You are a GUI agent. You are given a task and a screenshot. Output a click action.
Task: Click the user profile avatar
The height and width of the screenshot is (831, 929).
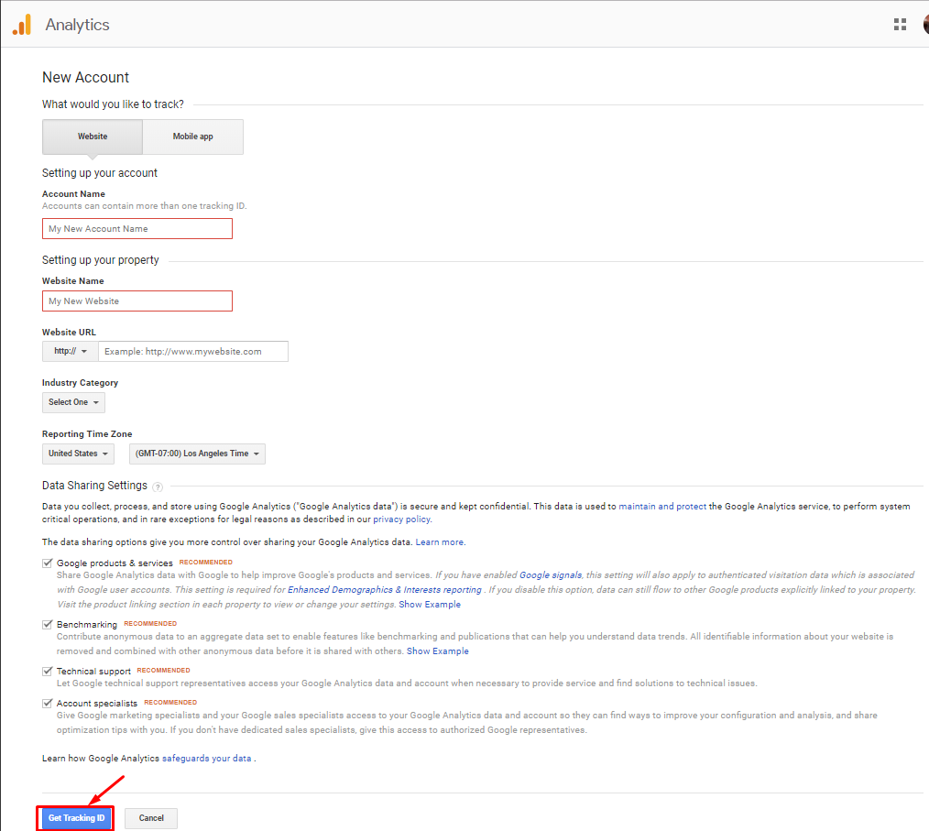pyautogui.click(x=925, y=25)
